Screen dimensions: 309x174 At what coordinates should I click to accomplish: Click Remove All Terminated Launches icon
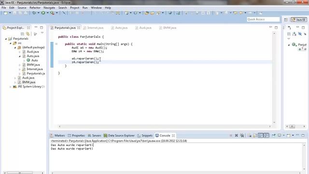[x=242, y=135]
